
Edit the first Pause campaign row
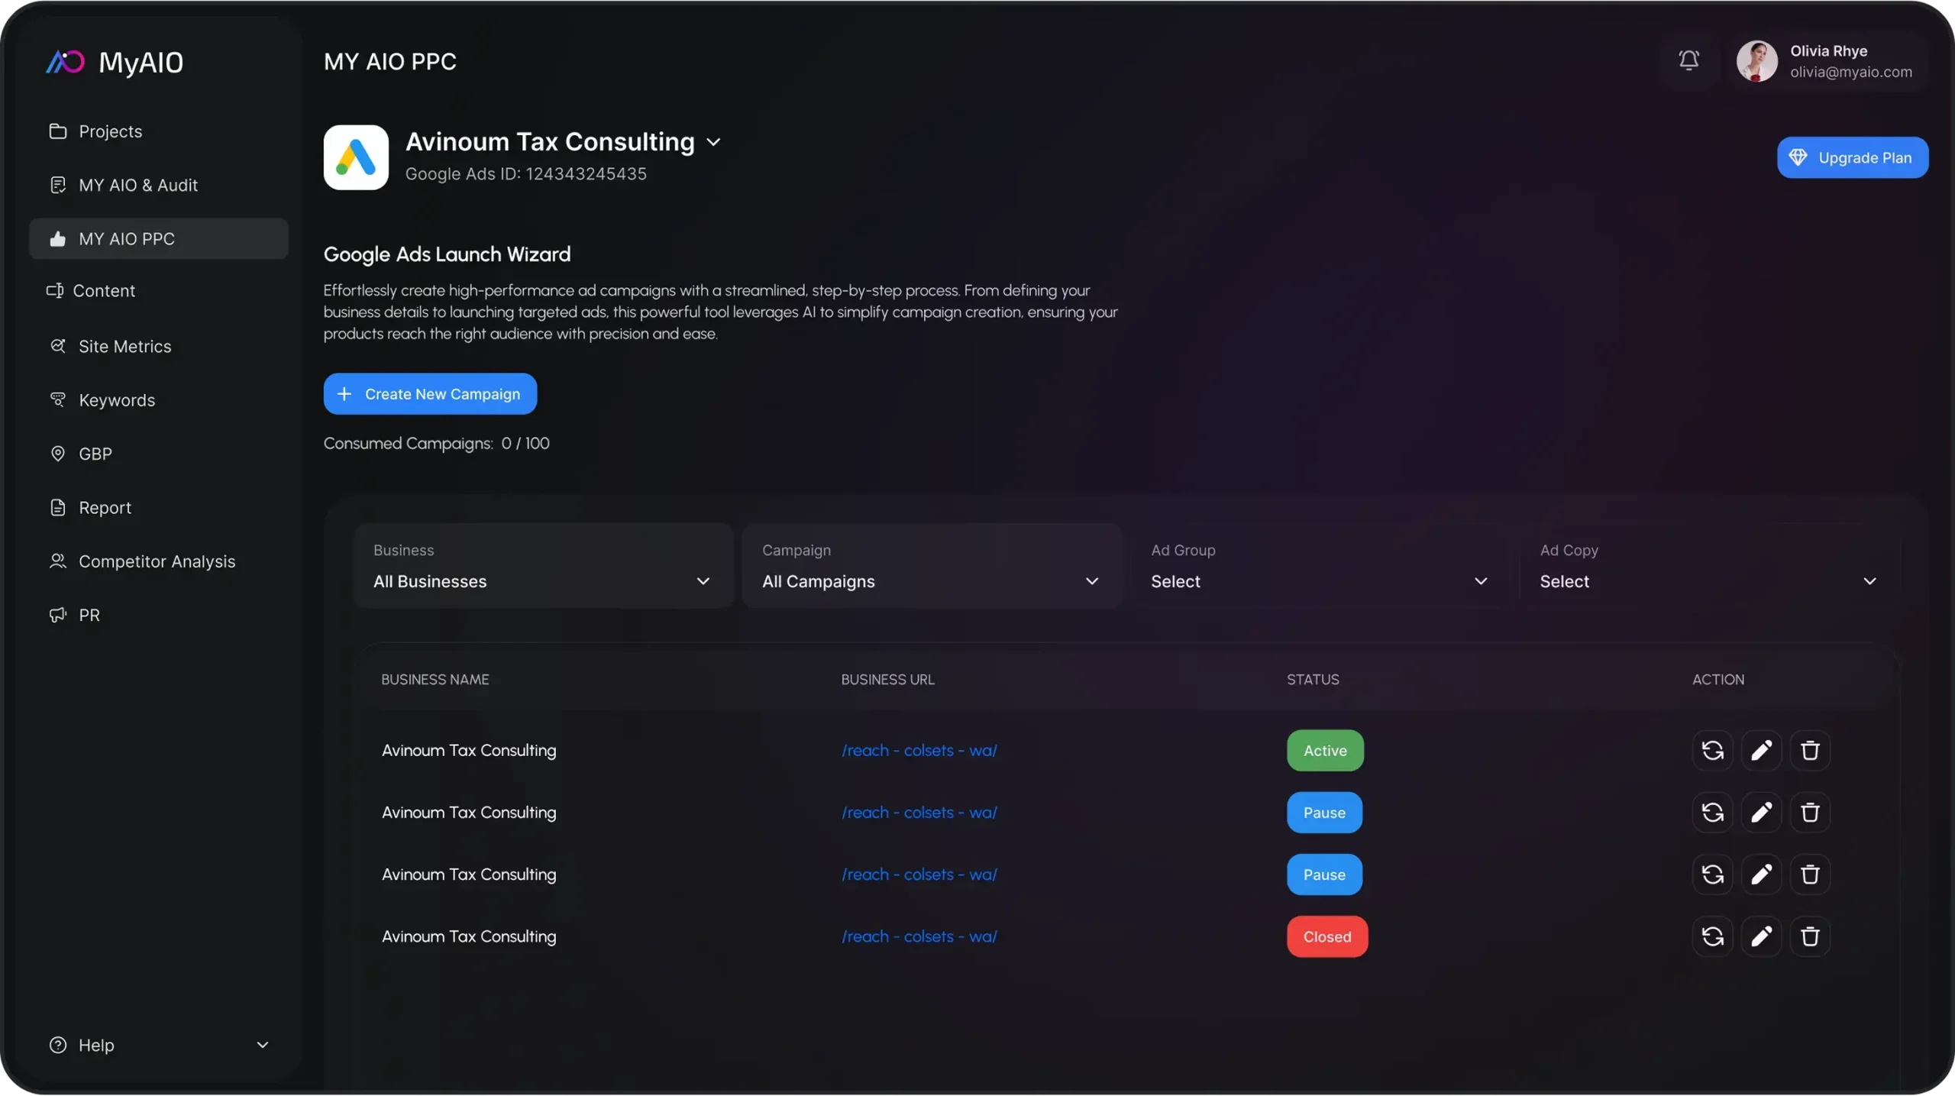coord(1761,813)
